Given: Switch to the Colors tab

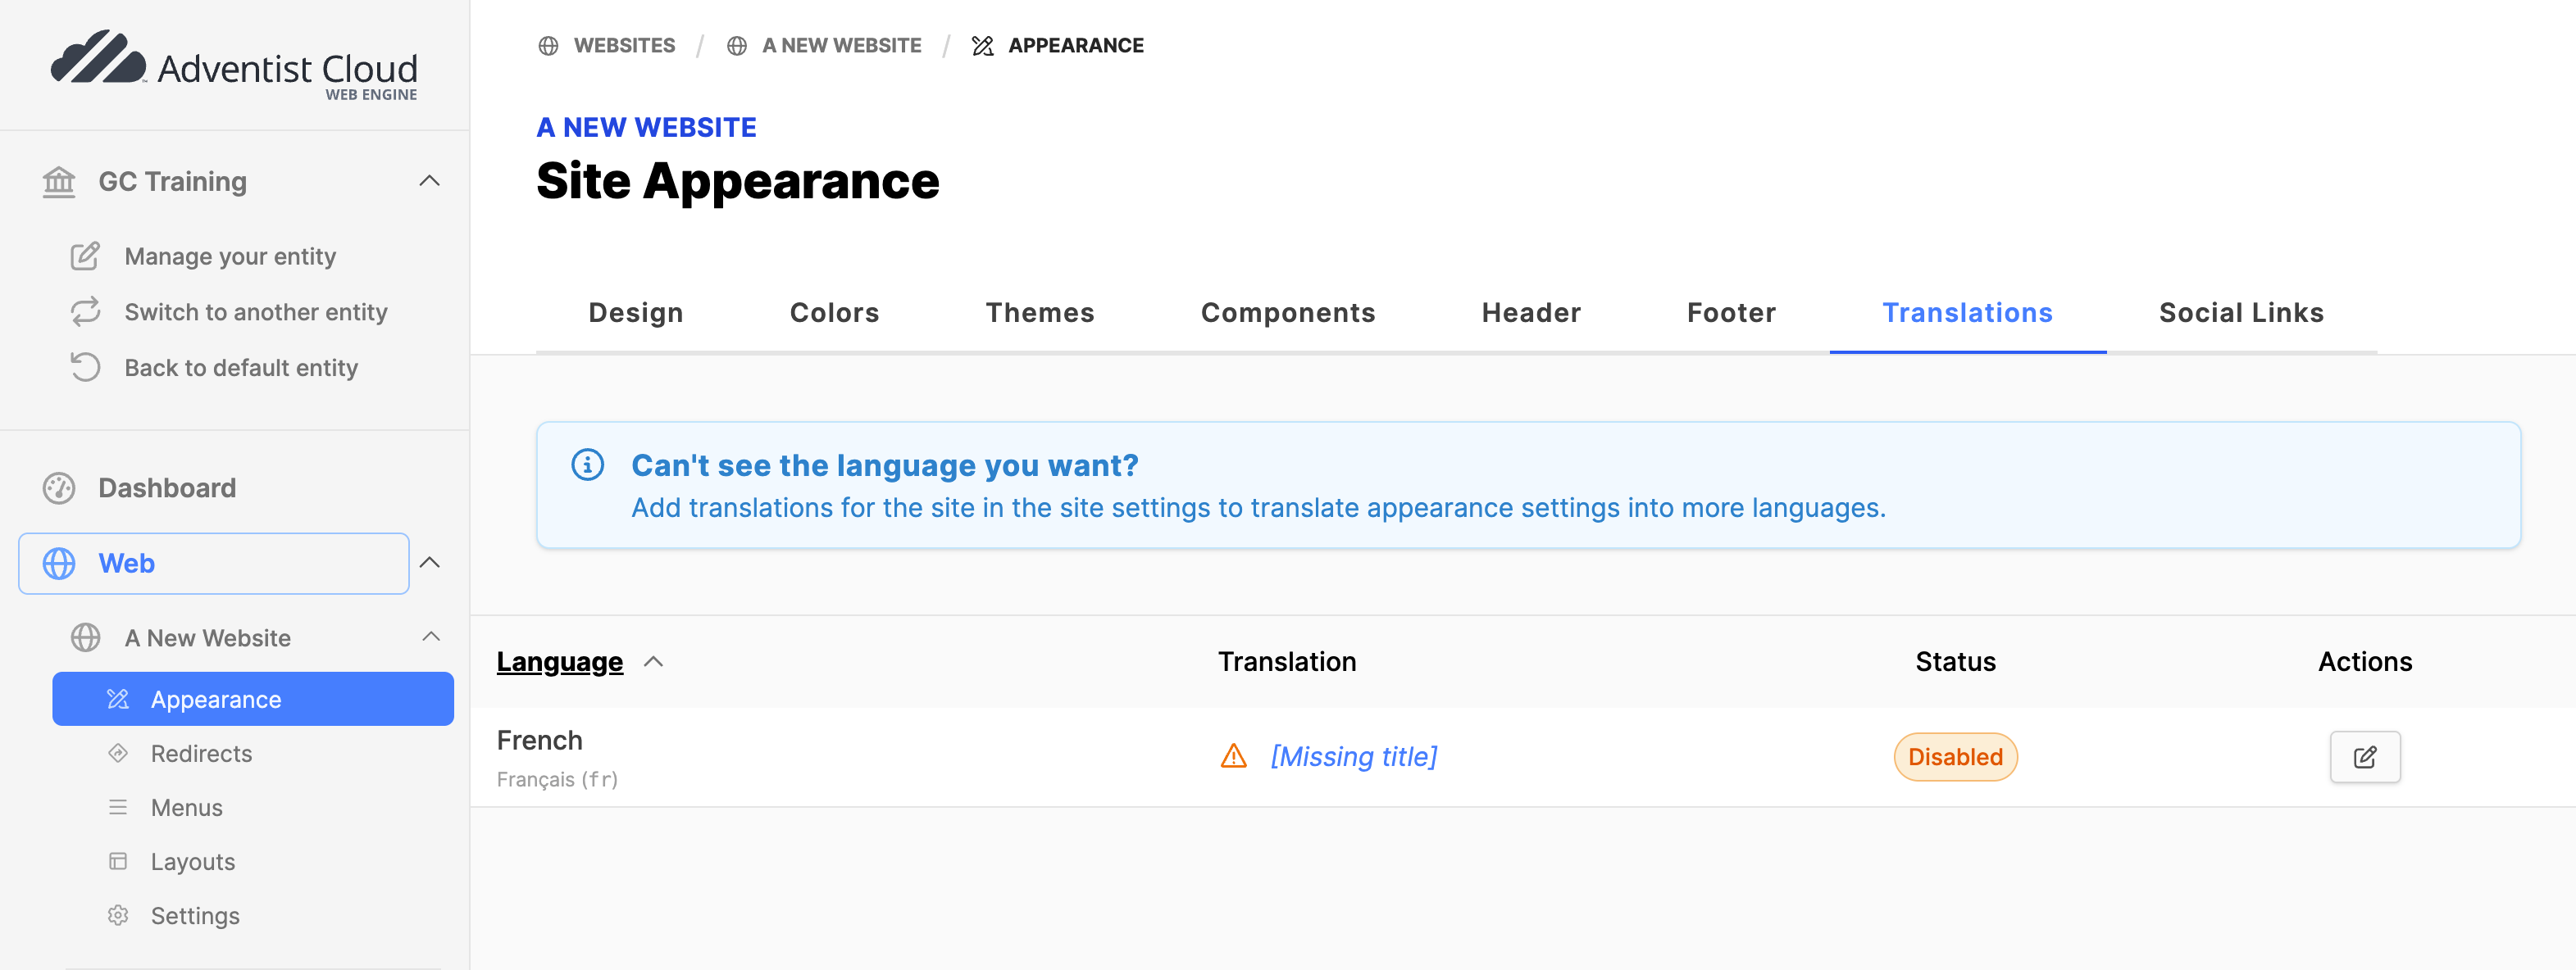Looking at the screenshot, I should pyautogui.click(x=833, y=313).
